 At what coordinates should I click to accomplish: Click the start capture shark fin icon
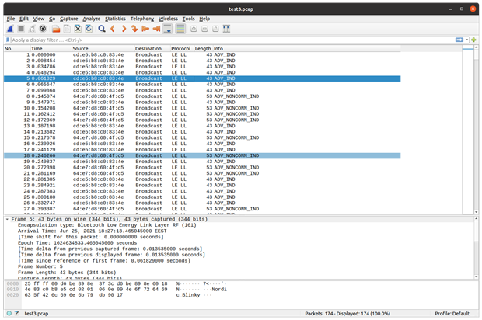(x=9, y=29)
